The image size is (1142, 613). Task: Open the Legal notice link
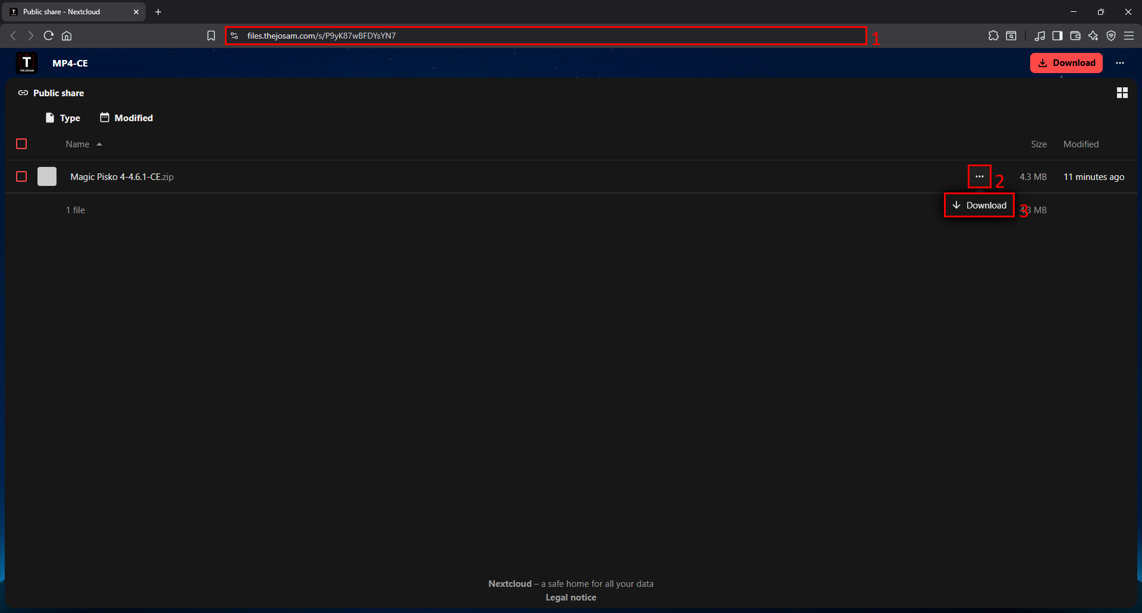pos(570,597)
